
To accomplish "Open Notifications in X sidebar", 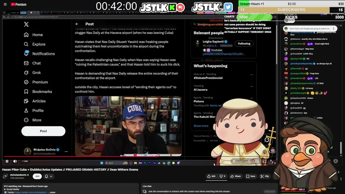I will click(43, 54).
